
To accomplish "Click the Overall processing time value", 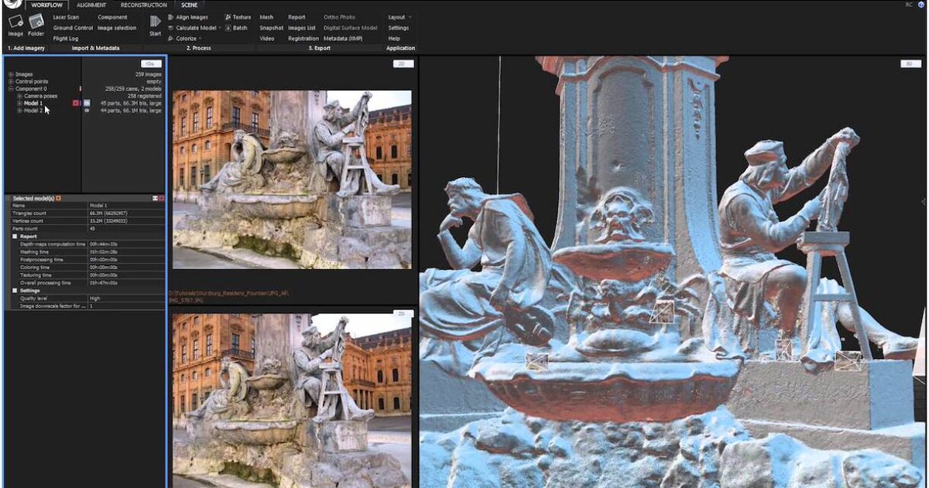I will pyautogui.click(x=103, y=283).
